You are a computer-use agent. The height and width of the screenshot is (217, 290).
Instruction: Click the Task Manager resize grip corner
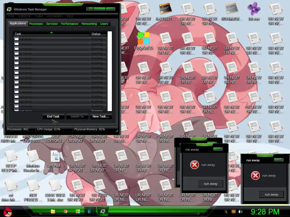coord(117,131)
